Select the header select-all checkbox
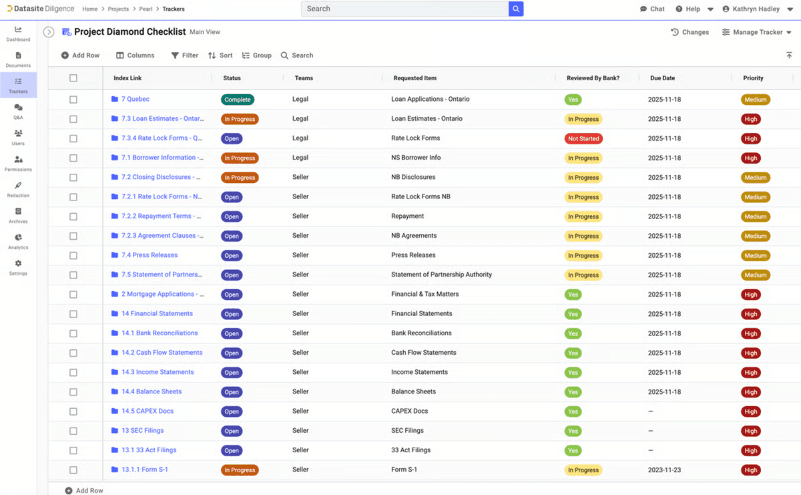Image resolution: width=801 pixels, height=495 pixels. (x=73, y=77)
